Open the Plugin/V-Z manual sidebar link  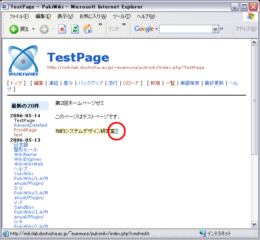point(31,198)
